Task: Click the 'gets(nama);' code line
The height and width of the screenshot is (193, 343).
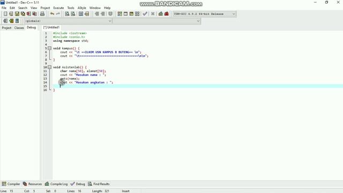Action: tap(70, 79)
